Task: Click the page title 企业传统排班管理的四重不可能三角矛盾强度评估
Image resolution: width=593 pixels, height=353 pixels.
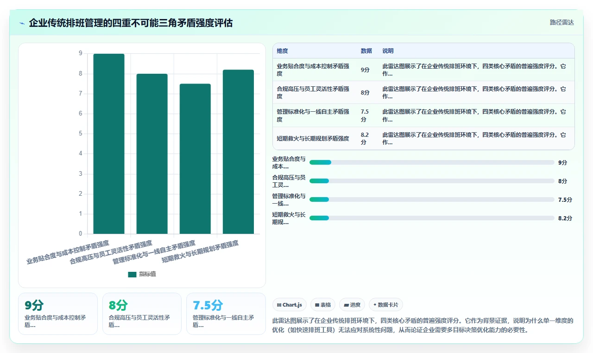Action: pyautogui.click(x=131, y=23)
